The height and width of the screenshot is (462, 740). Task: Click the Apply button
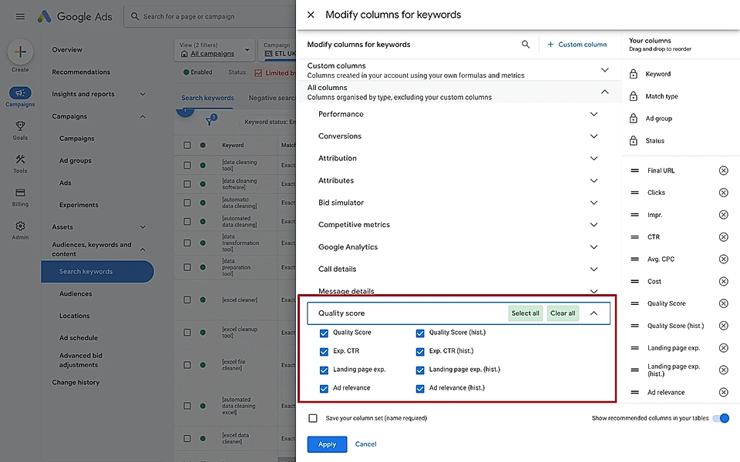tap(326, 444)
